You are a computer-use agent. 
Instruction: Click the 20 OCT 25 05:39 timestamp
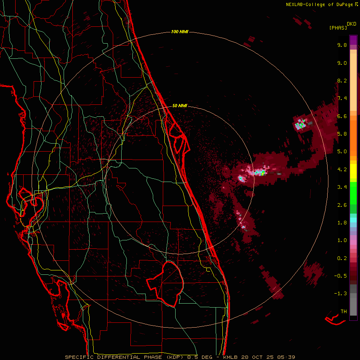pyautogui.click(x=268, y=357)
